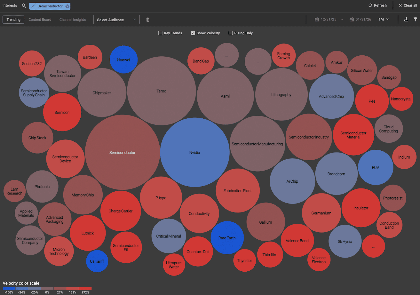Select the Semiconductor Material bubble
Viewport: 420px width, 295px height.
(354, 135)
